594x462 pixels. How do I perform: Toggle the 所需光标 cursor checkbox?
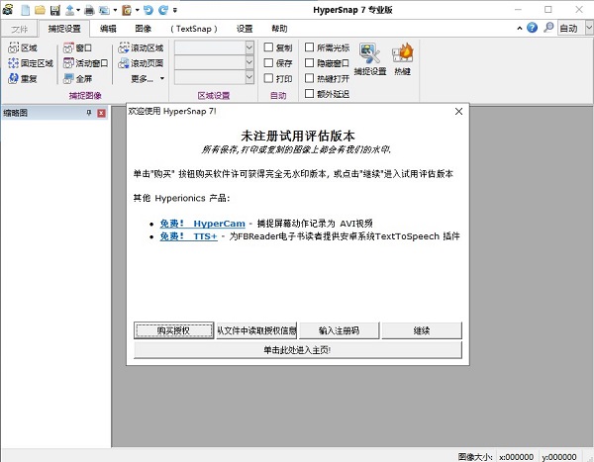click(309, 47)
